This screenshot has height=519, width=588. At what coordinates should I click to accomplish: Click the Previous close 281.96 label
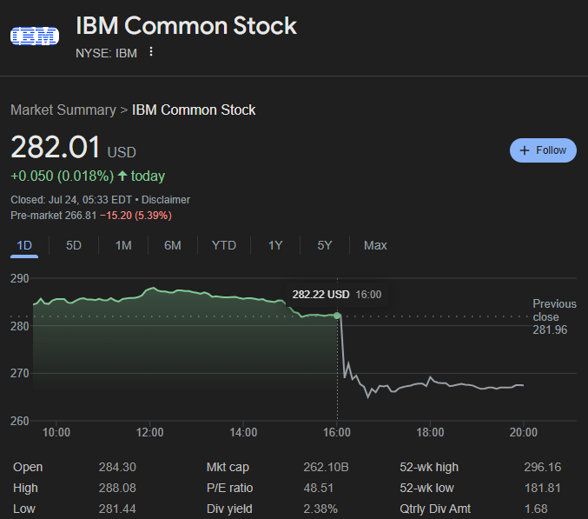(x=554, y=316)
